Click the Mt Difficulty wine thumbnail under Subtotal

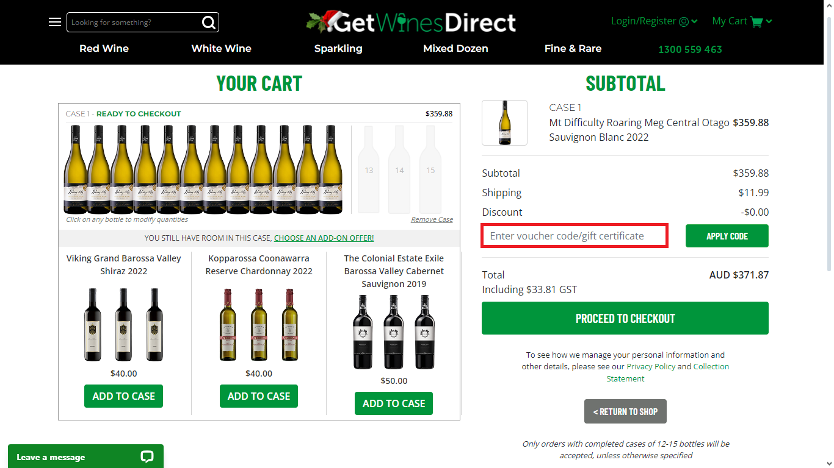click(x=504, y=122)
